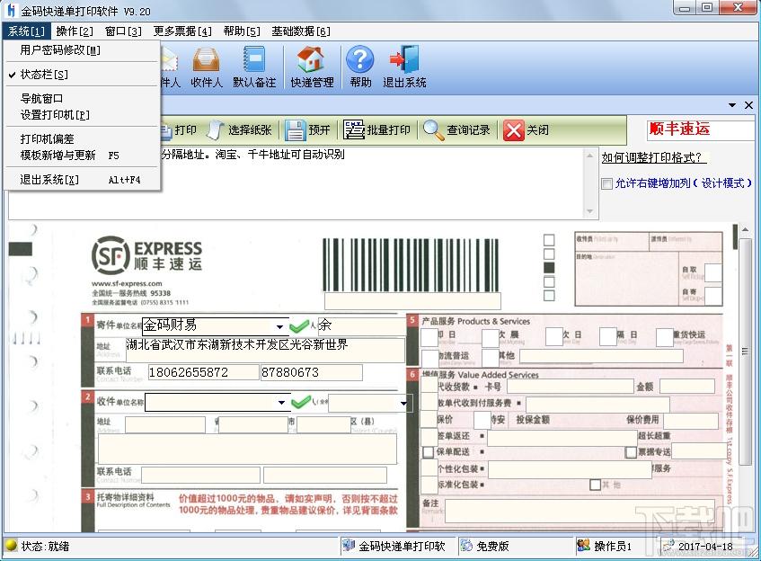Click green checkmark beside recipient company
Viewport: 761px width, 561px height.
click(x=301, y=402)
